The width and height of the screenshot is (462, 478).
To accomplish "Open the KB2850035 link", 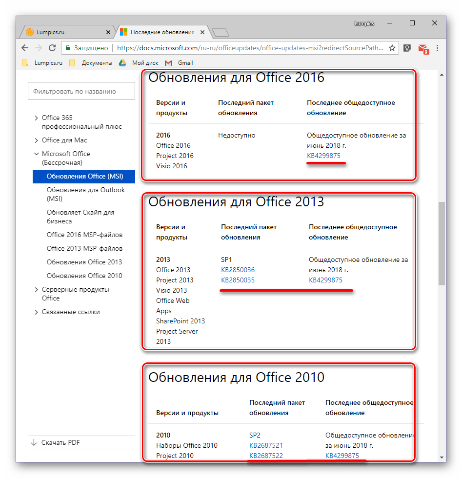I will (x=238, y=280).
